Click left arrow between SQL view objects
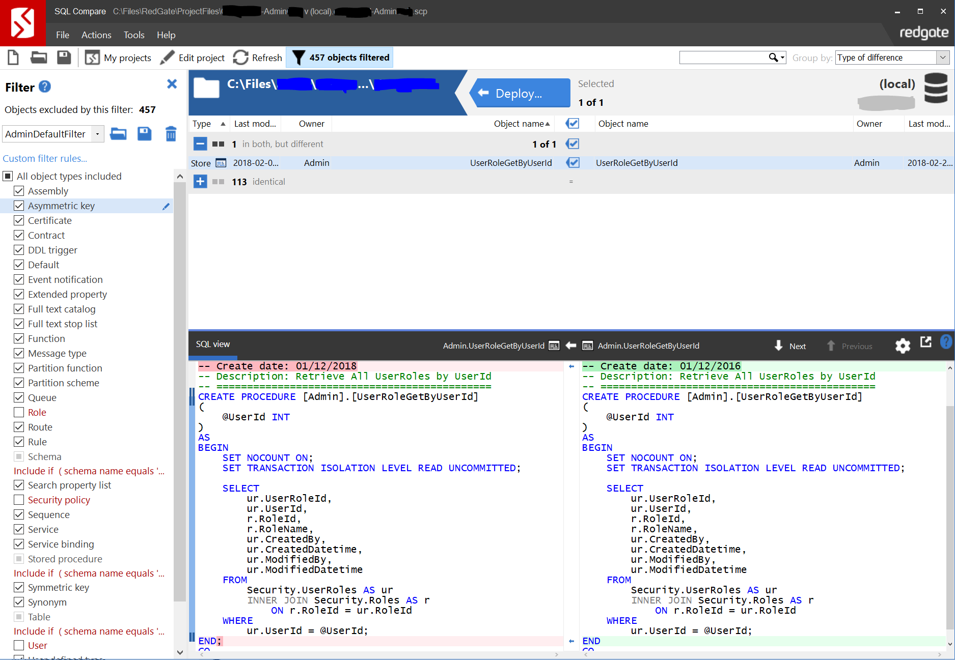The width and height of the screenshot is (955, 660). coord(571,346)
